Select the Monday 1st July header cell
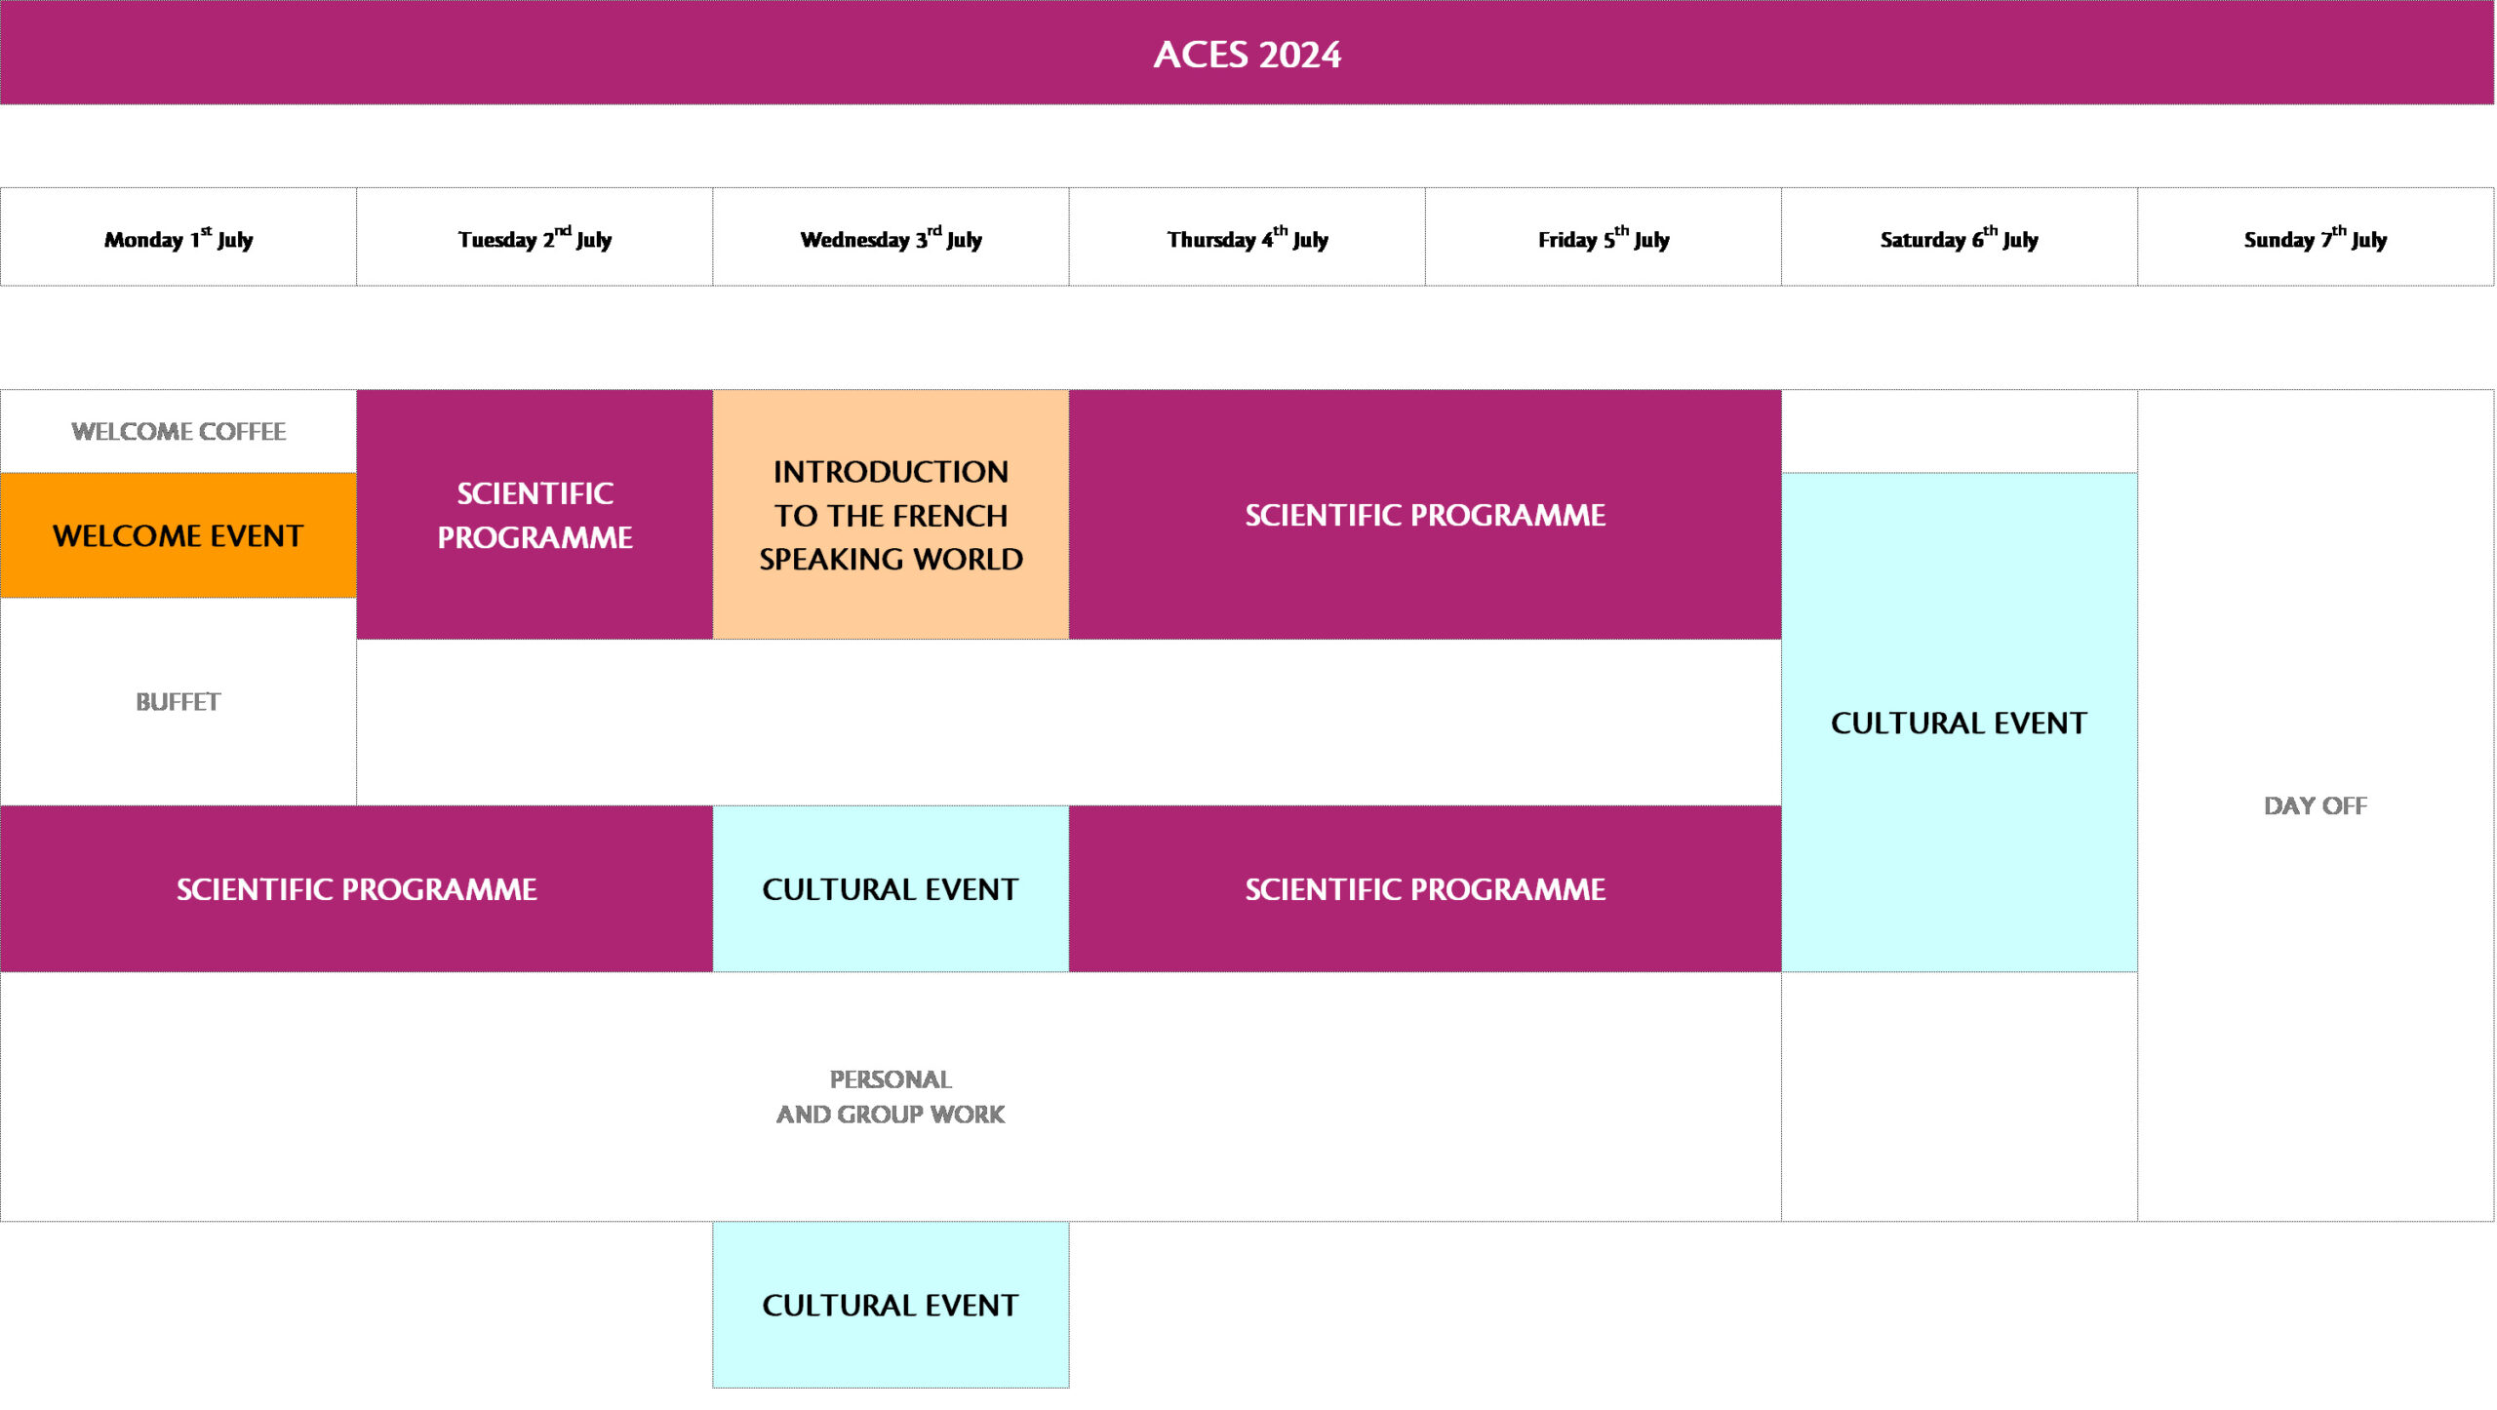2497x1410 pixels. [x=178, y=238]
